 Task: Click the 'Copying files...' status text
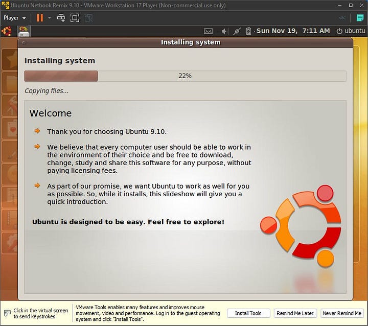point(47,91)
